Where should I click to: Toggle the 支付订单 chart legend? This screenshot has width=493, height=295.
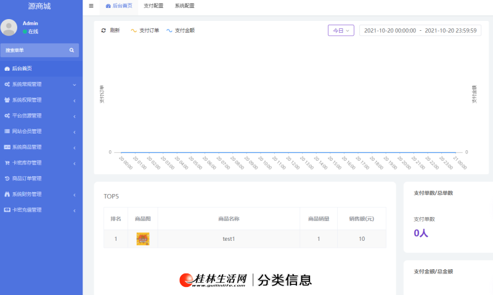click(145, 30)
